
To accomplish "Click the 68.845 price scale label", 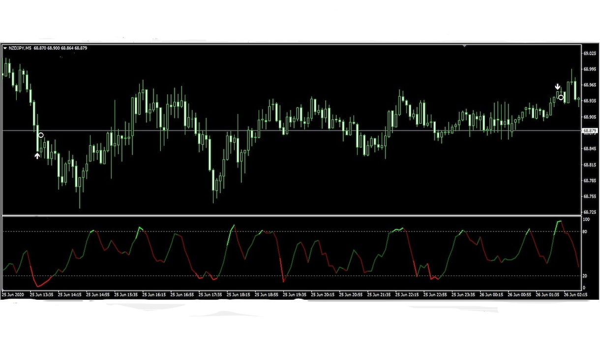I will click(x=589, y=149).
